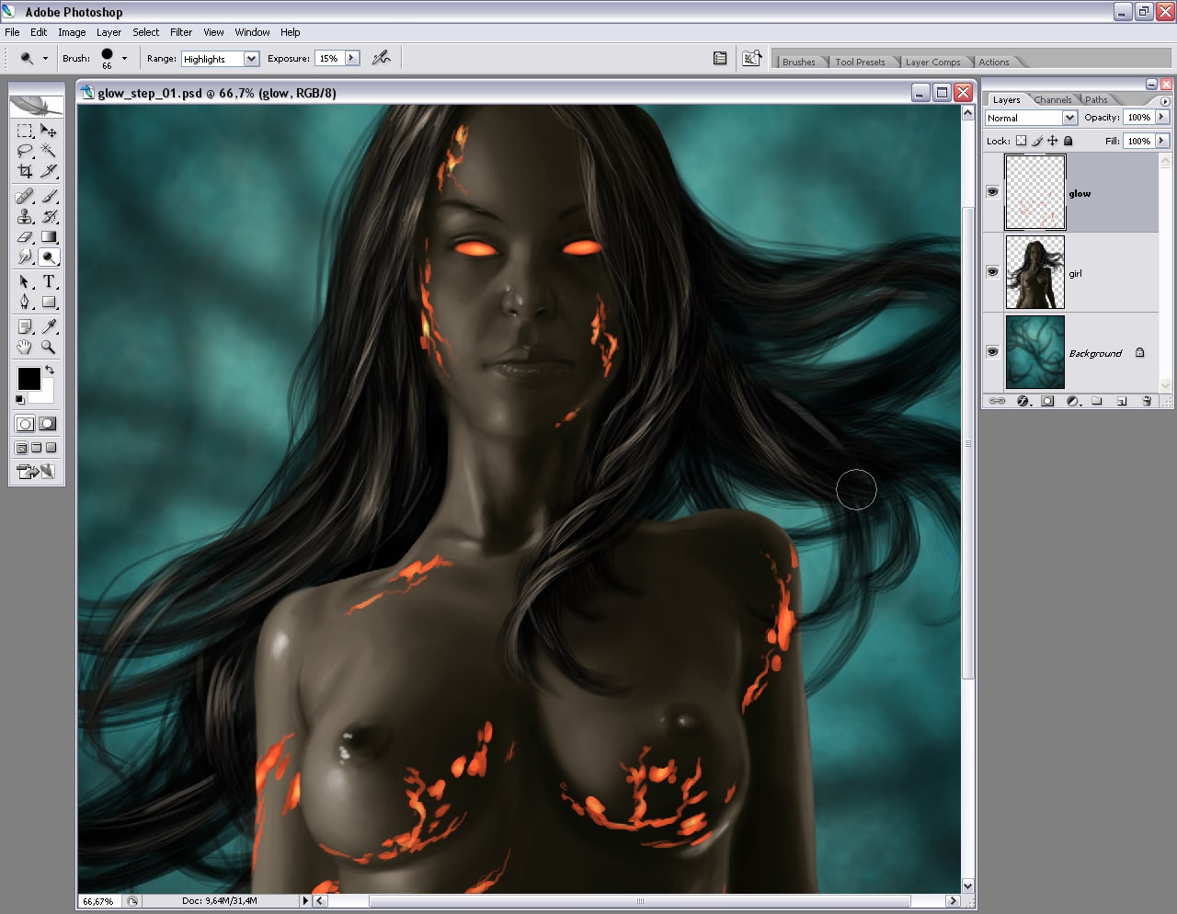Add a layer mask
The width and height of the screenshot is (1177, 914).
(1047, 401)
